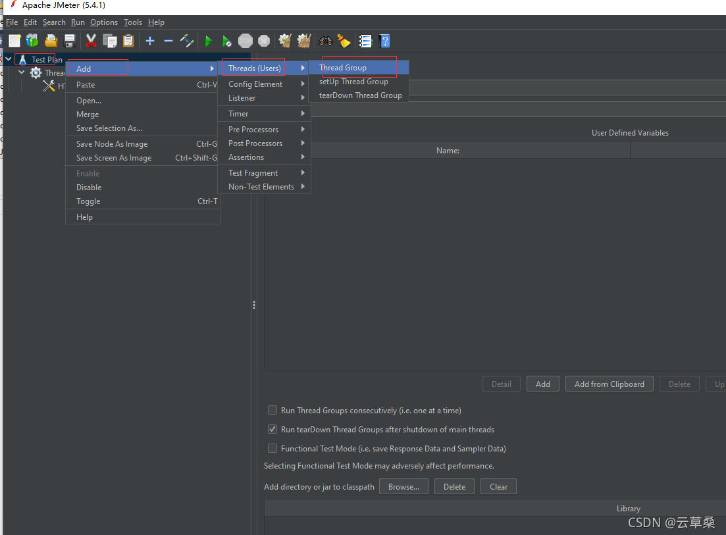Screen dimensions: 726x535
Task: Click the Detail button
Action: coord(502,384)
